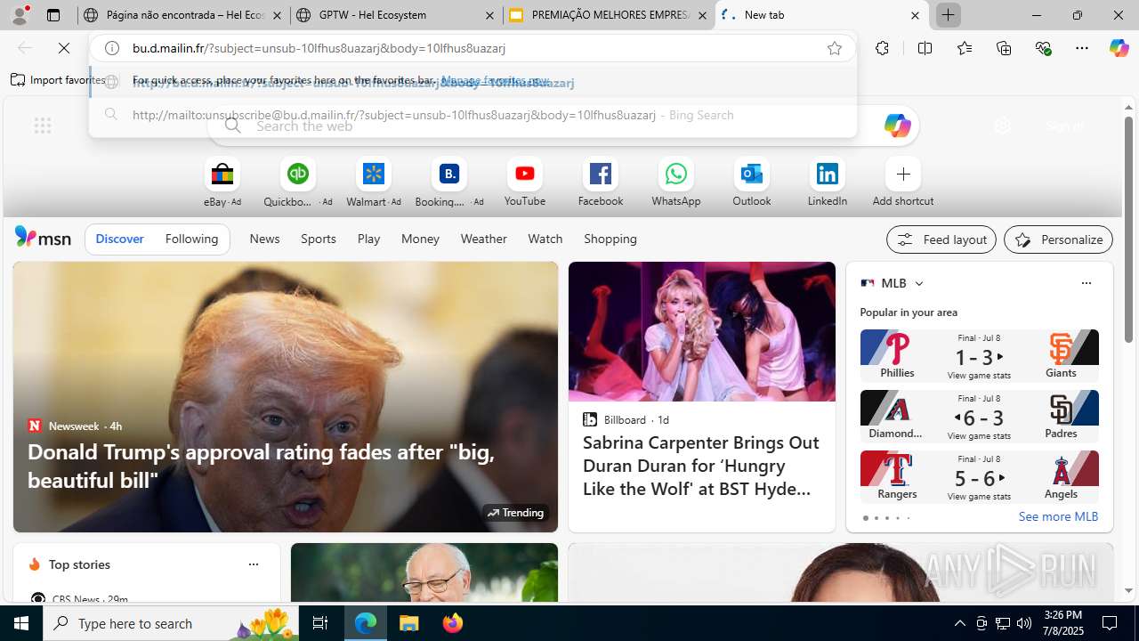Click the address bar URL field
This screenshot has height=641, width=1139.
pyautogui.click(x=472, y=48)
